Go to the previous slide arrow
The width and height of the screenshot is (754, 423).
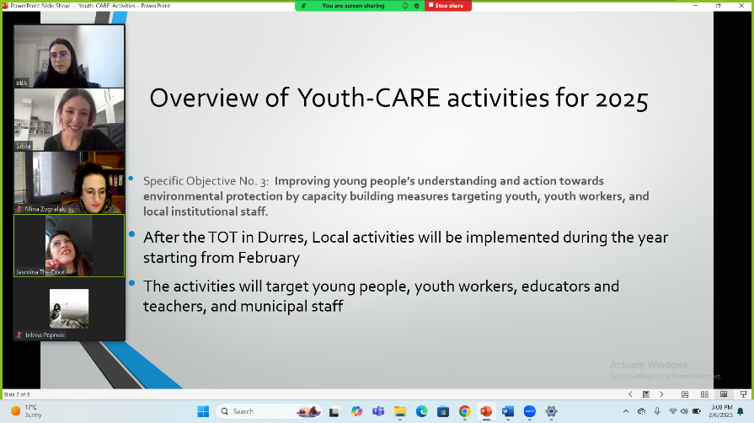tap(631, 394)
